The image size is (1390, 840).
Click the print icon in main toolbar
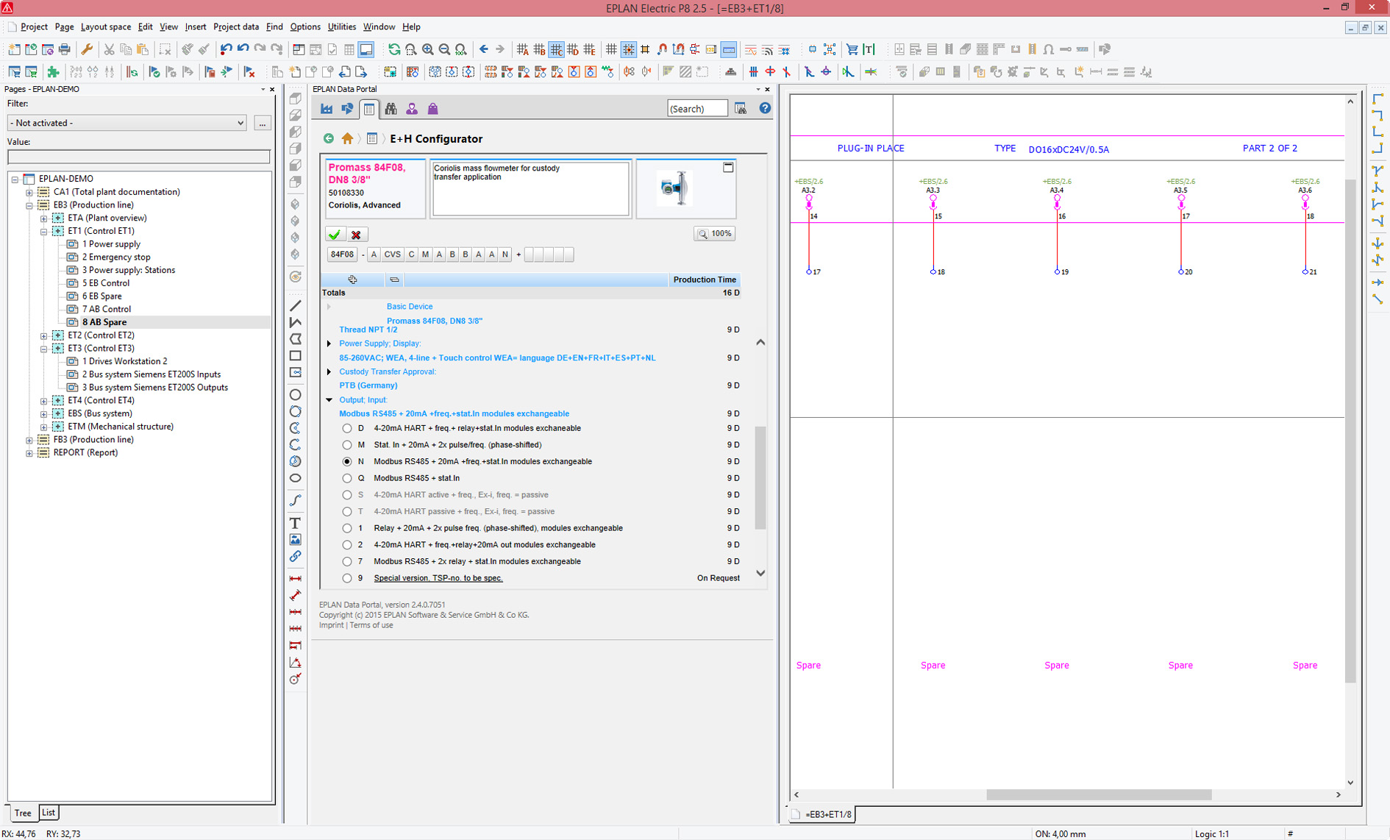(x=65, y=49)
